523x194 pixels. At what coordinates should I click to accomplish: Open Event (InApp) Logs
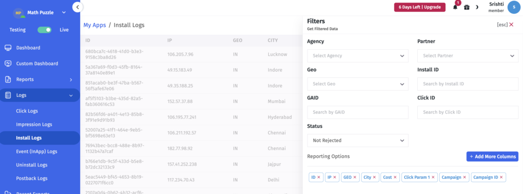click(37, 151)
